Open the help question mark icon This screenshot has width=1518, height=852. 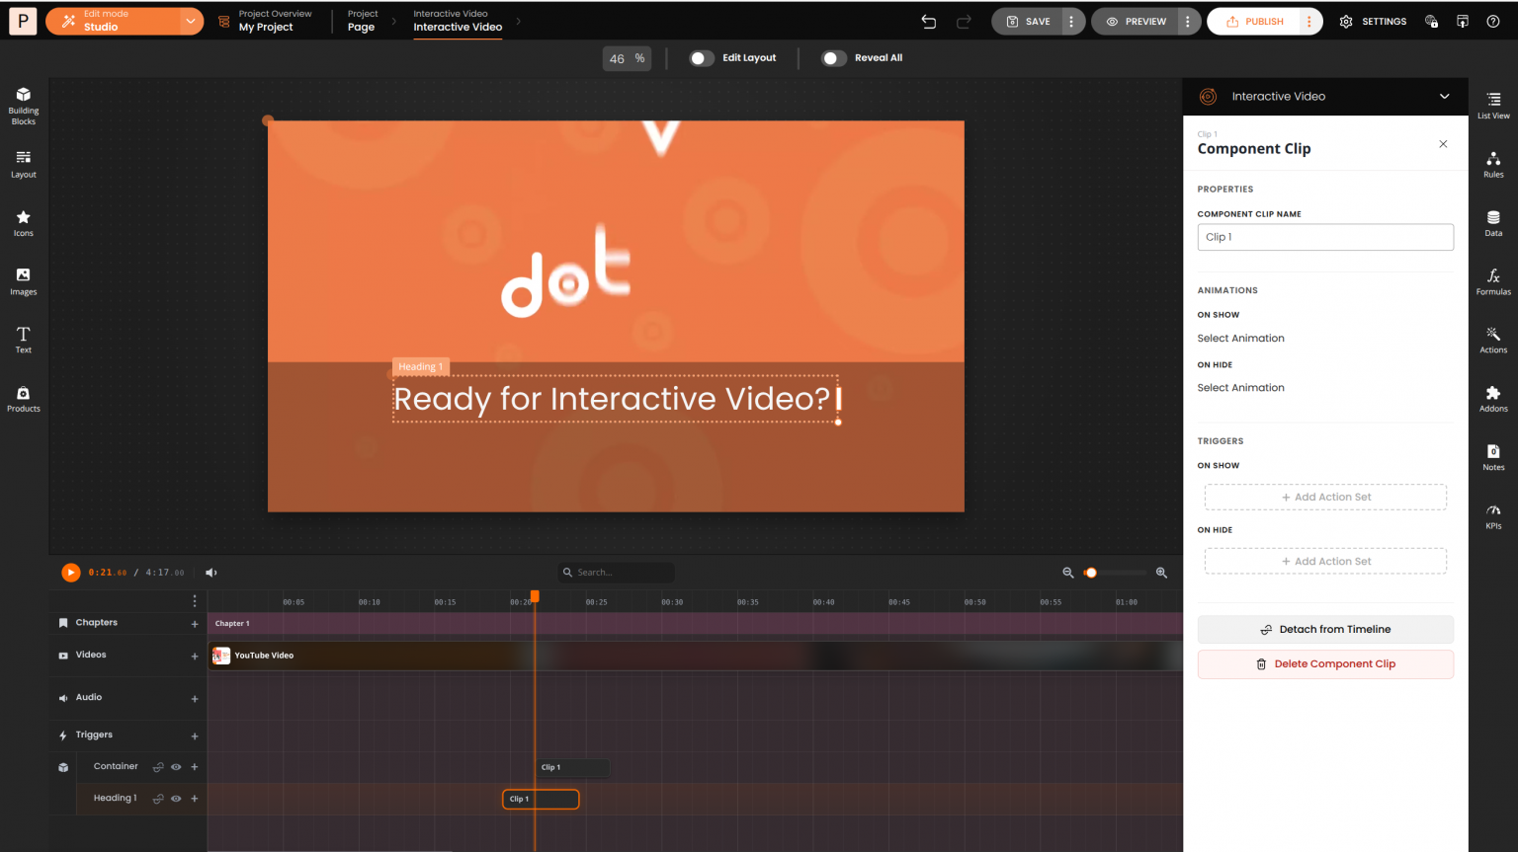[1493, 21]
